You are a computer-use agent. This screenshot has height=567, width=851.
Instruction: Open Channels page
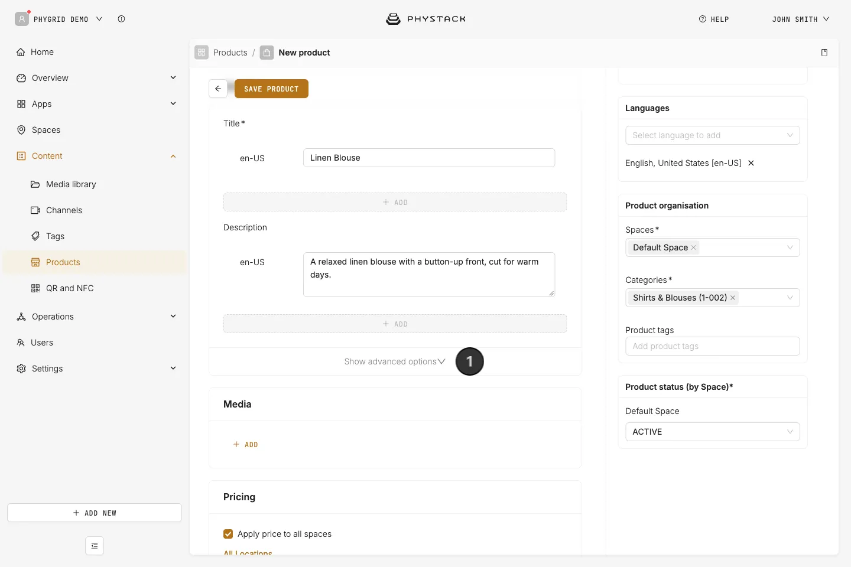click(x=95, y=210)
